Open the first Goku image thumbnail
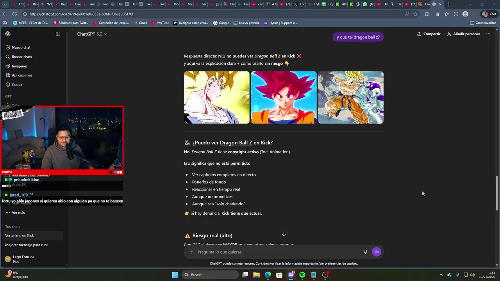The image size is (500, 281). 217,97
